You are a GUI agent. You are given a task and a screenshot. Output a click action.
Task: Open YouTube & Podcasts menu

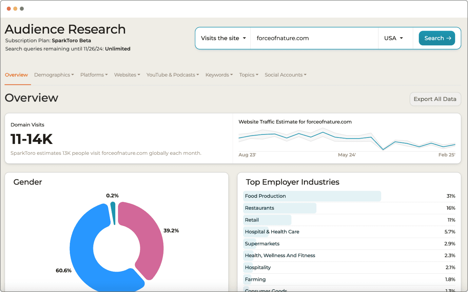[173, 75]
